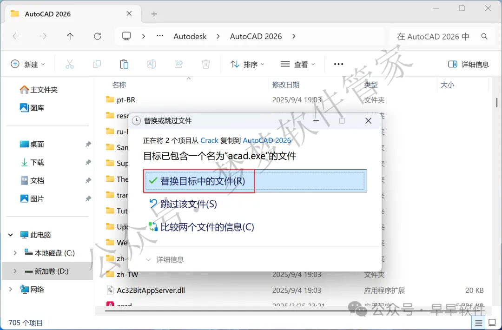The image size is (502, 330).
Task: Close the Replace or Skip Files dialog
Action: 368,121
